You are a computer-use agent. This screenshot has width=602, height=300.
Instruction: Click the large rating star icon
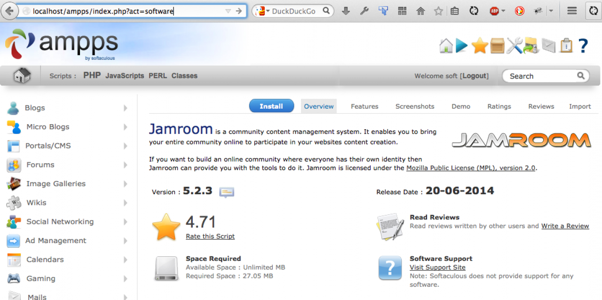166,227
